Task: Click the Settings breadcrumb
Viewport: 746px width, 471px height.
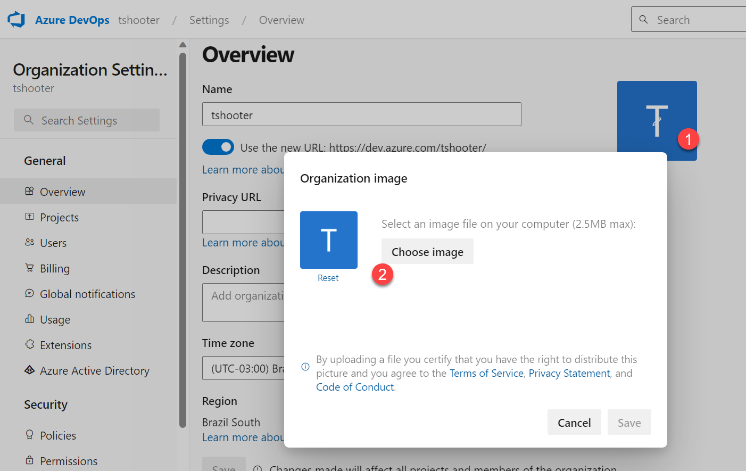Action: pos(209,20)
